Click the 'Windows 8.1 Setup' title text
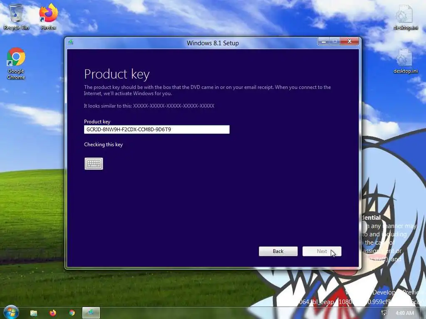The height and width of the screenshot is (319, 426). point(213,43)
